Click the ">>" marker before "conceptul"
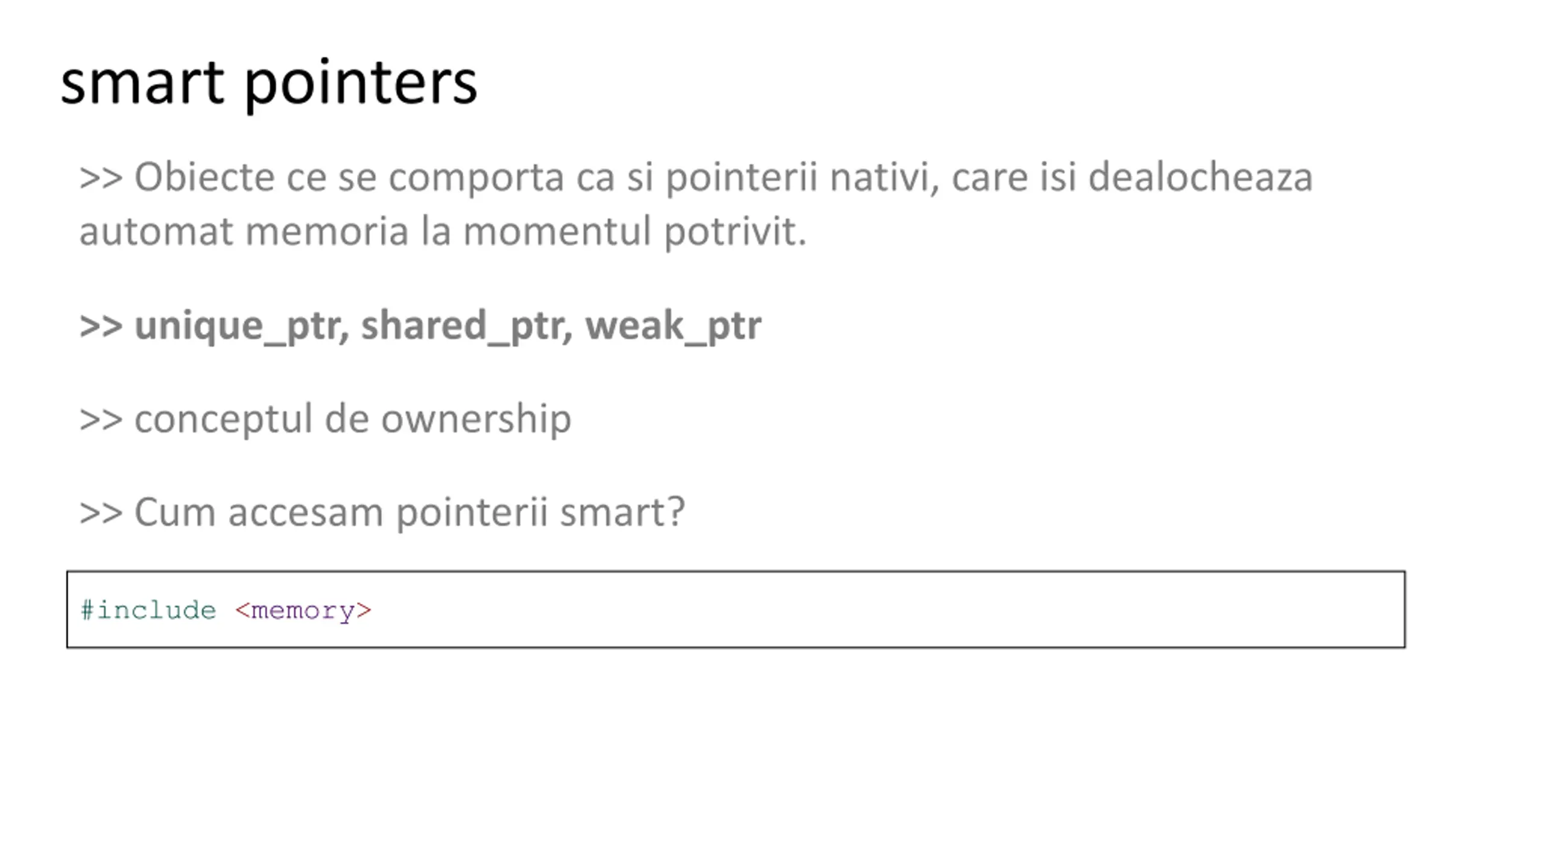 [101, 419]
